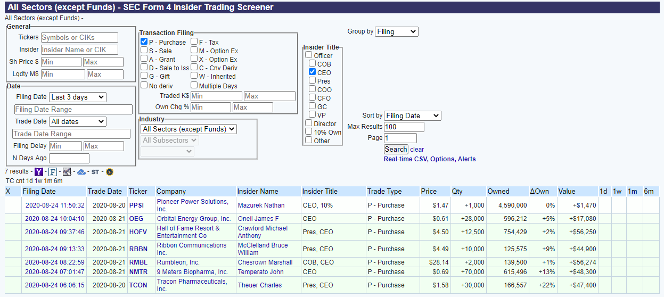Image resolution: width=664 pixels, height=297 pixels.
Task: Click the clear link beside Search
Action: (x=417, y=150)
